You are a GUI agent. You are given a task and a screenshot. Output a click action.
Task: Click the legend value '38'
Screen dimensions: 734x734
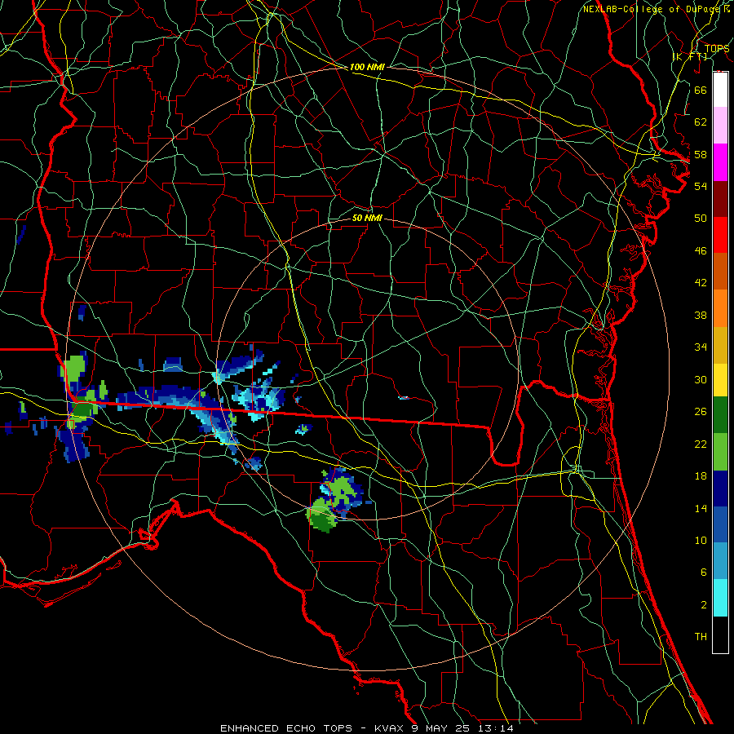click(701, 315)
